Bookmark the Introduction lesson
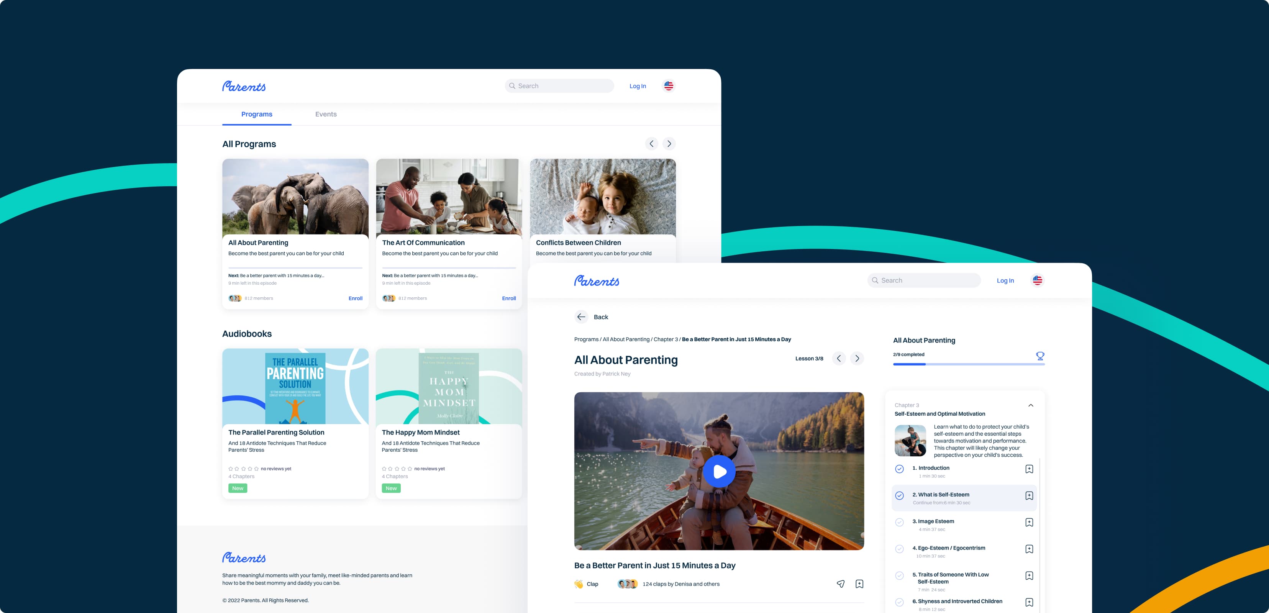1269x613 pixels. [x=1029, y=469]
